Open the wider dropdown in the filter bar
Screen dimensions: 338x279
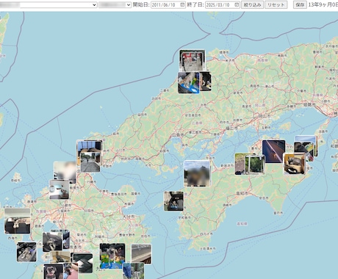click(x=48, y=4)
